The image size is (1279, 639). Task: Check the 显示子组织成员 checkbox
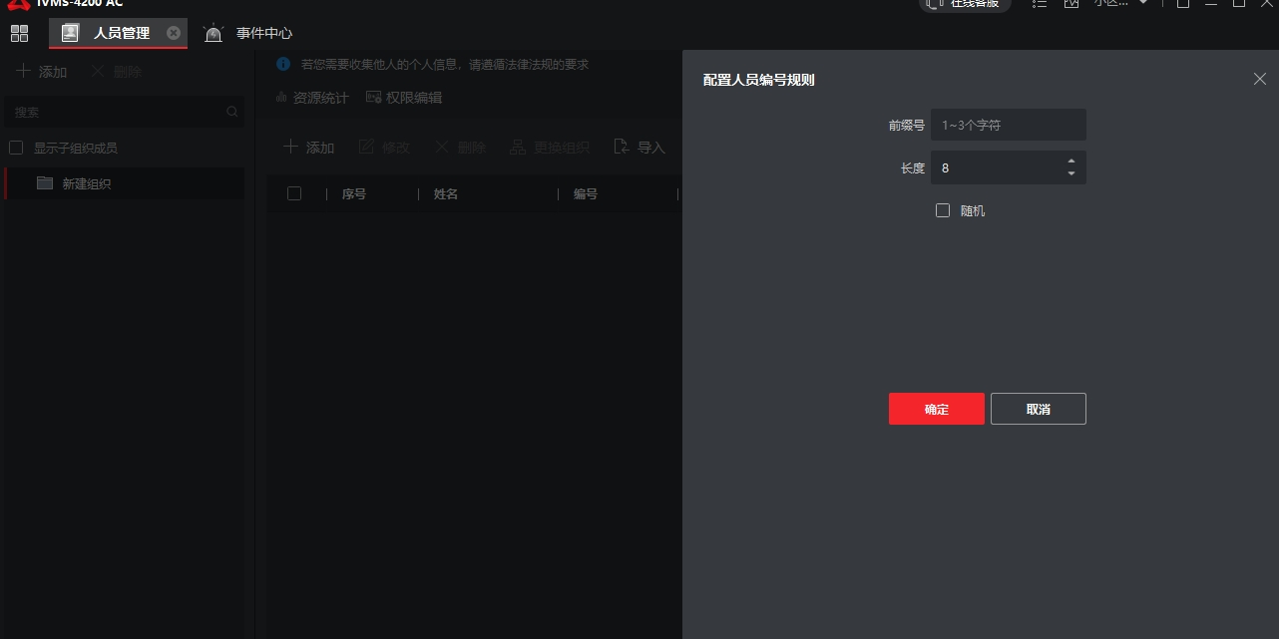pyautogui.click(x=16, y=148)
